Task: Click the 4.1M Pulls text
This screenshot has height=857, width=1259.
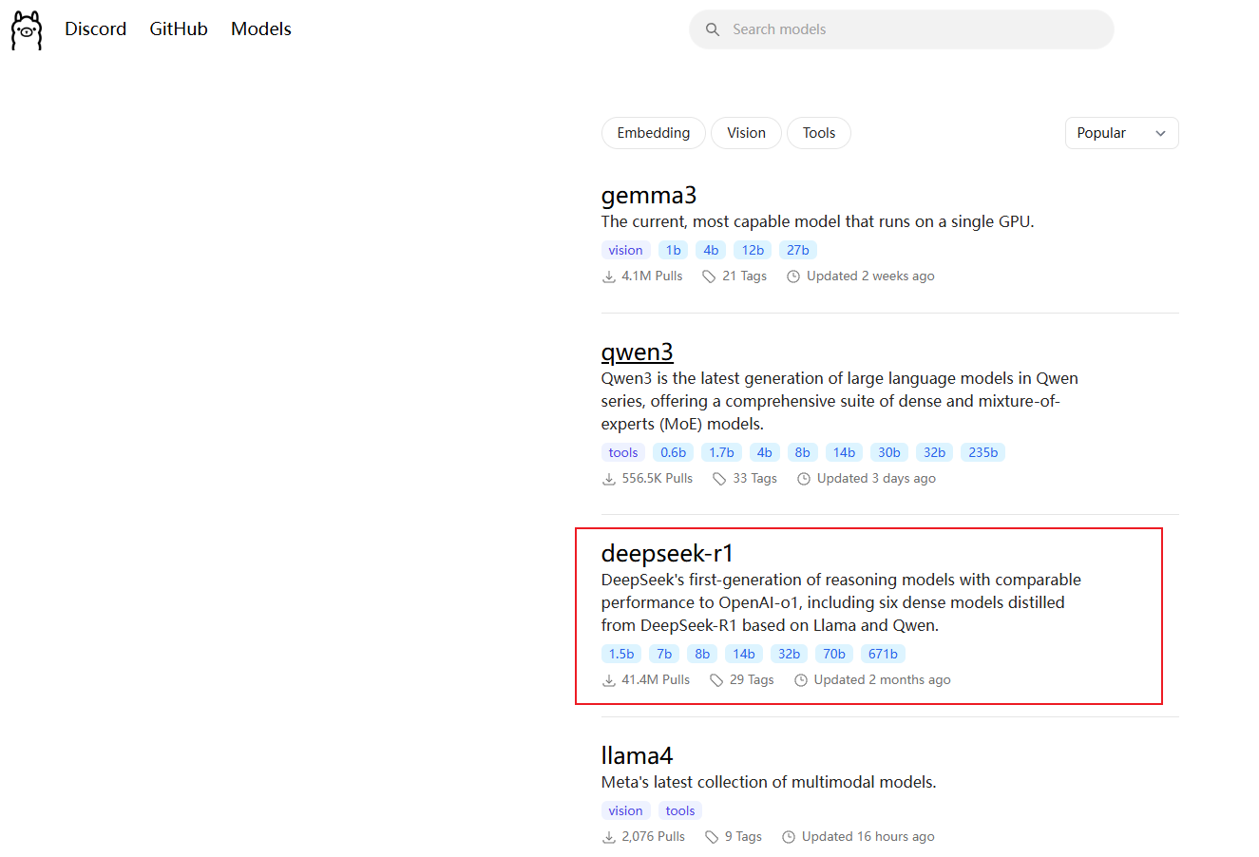Action: 652,276
